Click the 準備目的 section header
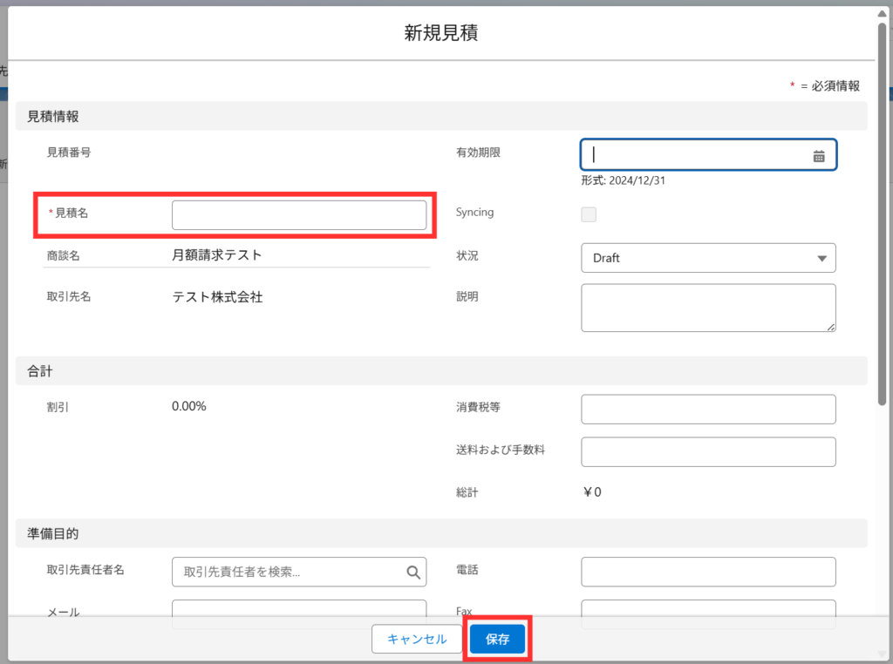 [x=441, y=533]
